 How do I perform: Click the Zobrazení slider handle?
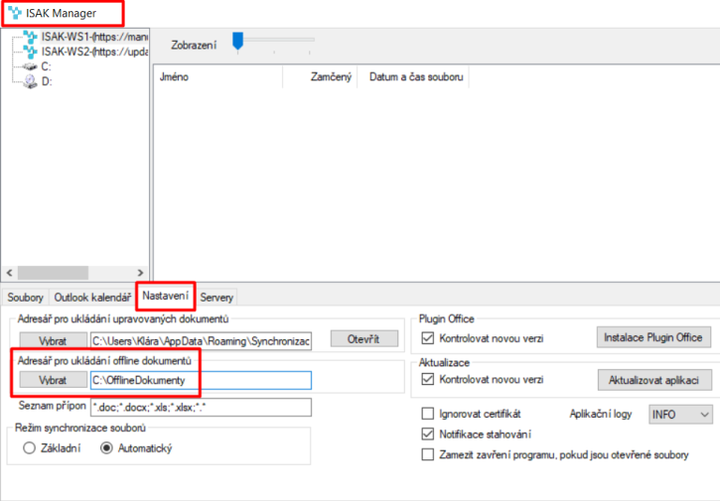click(238, 41)
